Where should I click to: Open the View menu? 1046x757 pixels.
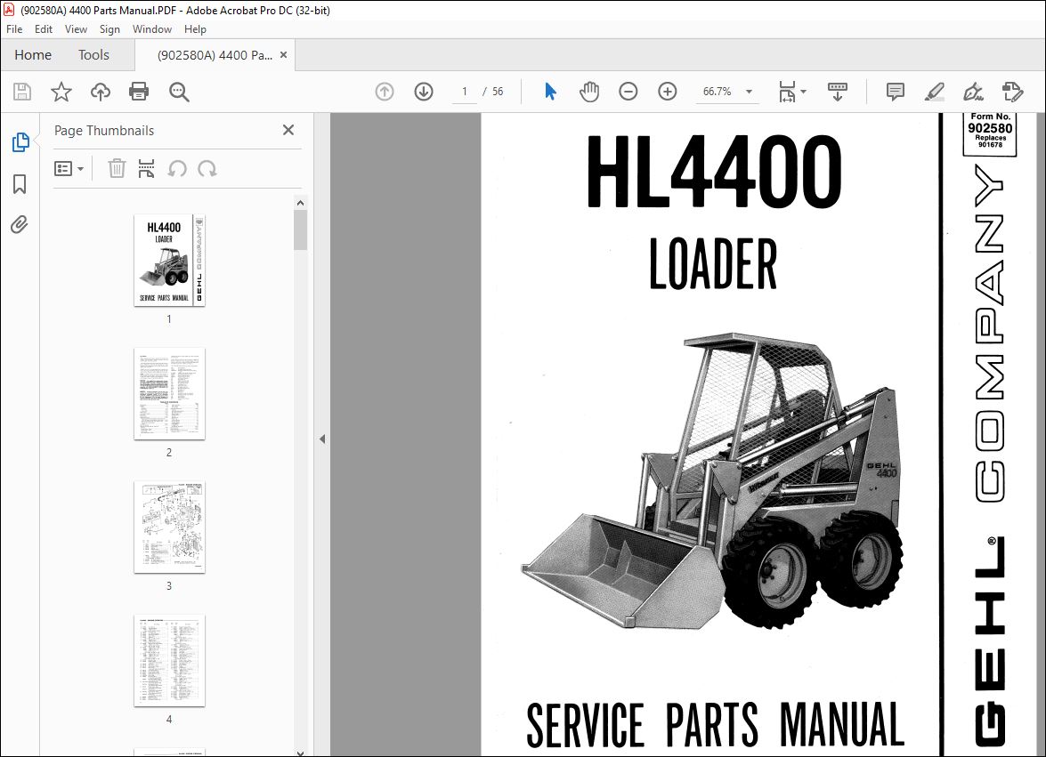click(x=76, y=29)
